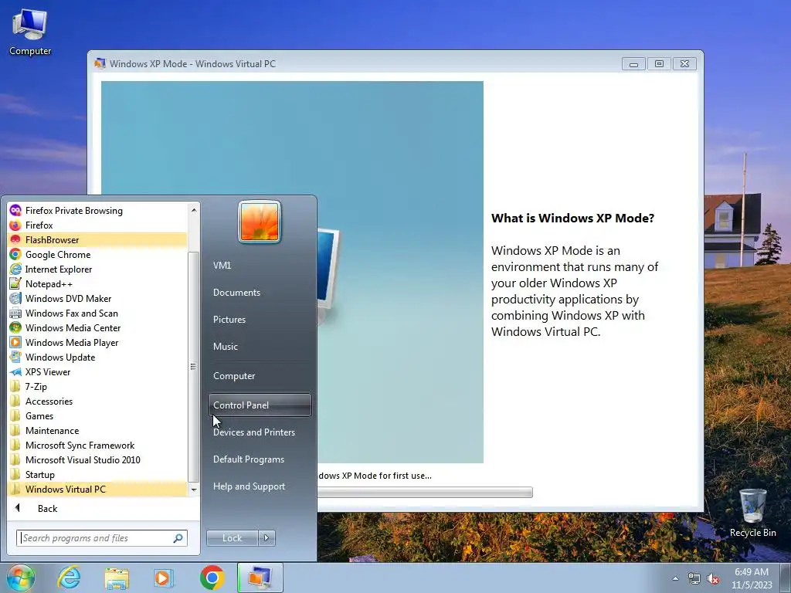
Task: Click the muted volume icon in tray
Action: point(713,579)
